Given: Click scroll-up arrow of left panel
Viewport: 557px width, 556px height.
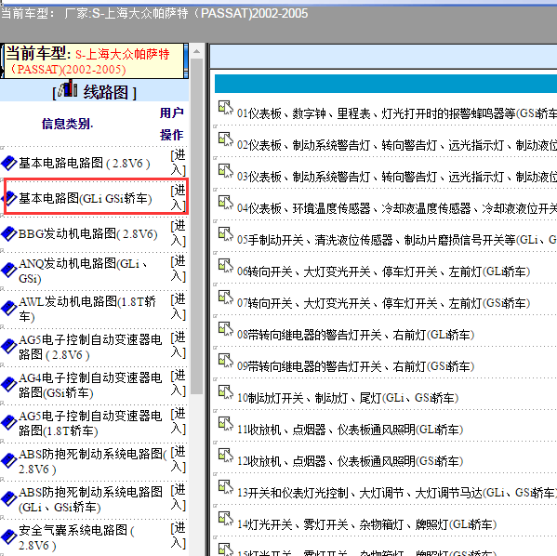Looking at the screenshot, I should click(196, 52).
